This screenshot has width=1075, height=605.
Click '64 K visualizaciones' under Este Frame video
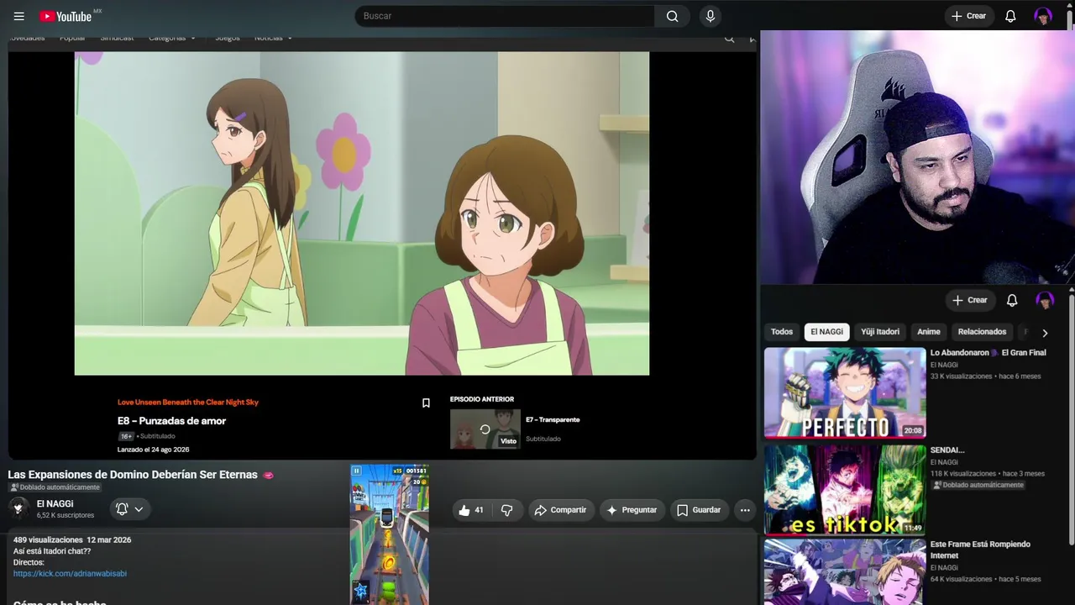[962, 579]
